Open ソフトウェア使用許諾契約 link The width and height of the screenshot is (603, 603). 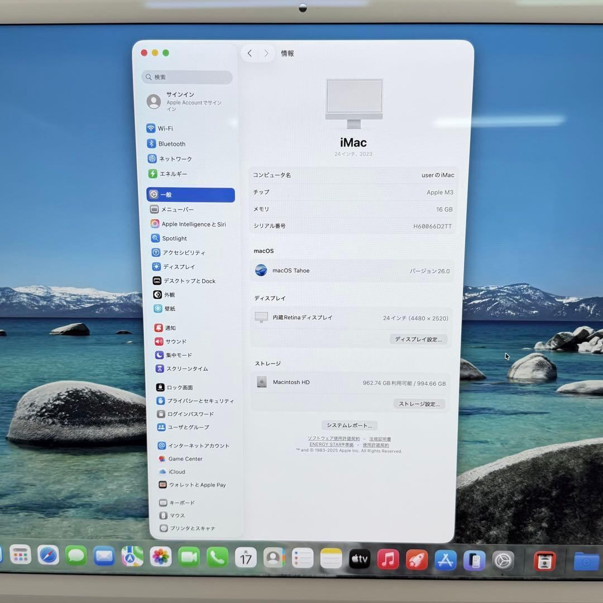point(334,438)
